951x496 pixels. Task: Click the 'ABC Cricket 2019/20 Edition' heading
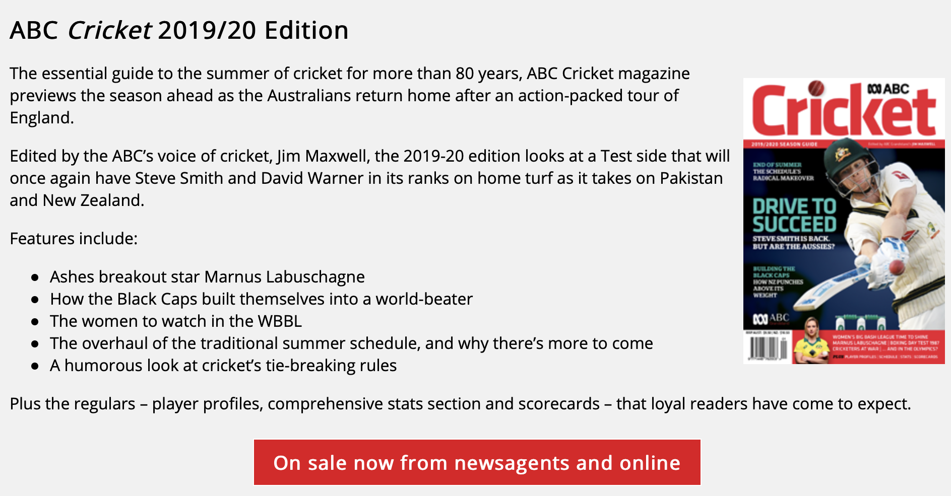click(x=179, y=30)
